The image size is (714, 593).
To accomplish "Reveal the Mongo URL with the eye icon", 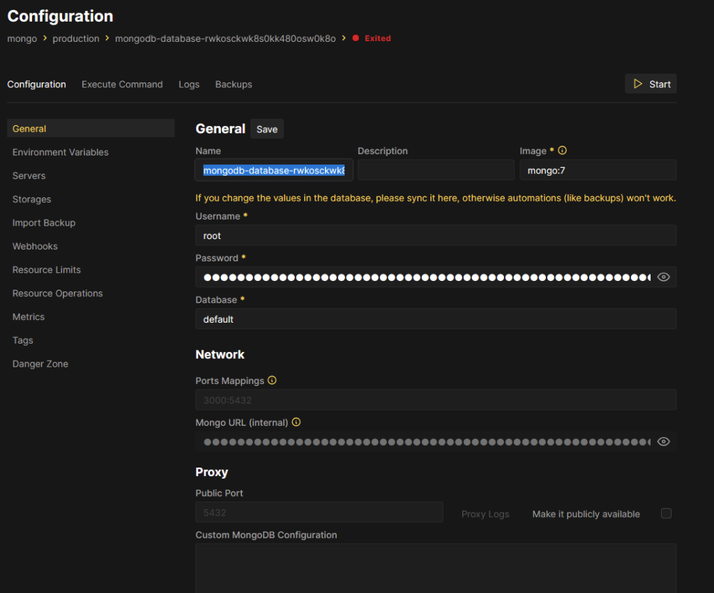I will point(664,442).
